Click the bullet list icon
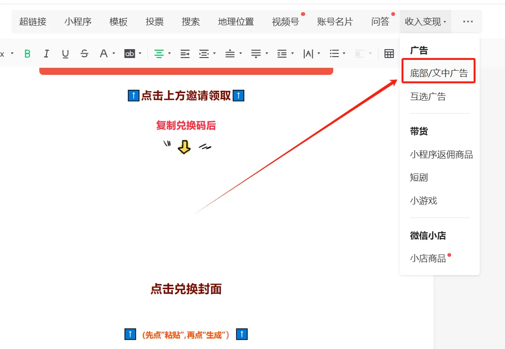This screenshot has width=505, height=349. pyautogui.click(x=334, y=53)
